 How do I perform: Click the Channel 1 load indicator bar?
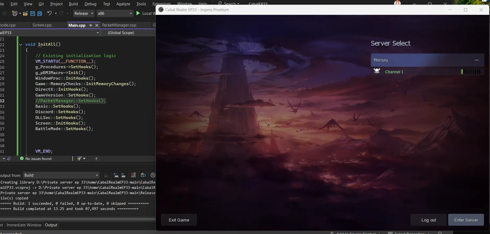(471, 72)
